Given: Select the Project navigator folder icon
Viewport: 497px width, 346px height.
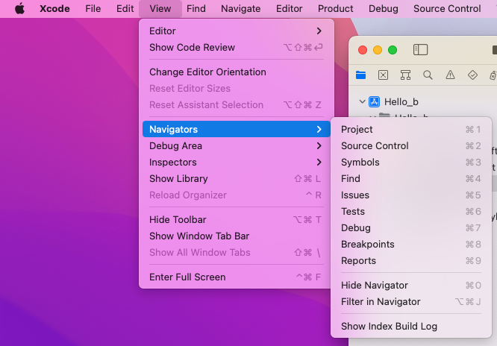Looking at the screenshot, I should (360, 75).
